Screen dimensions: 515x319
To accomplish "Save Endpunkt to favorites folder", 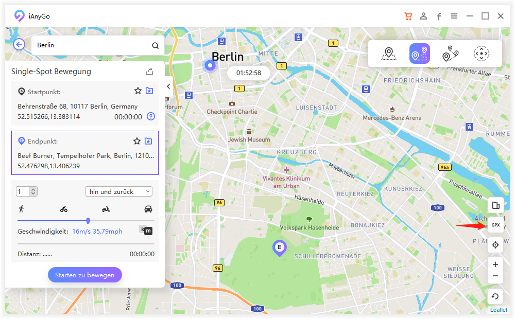I will [148, 141].
